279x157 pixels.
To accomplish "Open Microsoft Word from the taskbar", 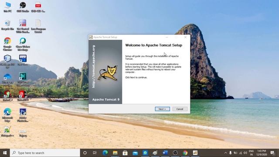I will 165,153.
